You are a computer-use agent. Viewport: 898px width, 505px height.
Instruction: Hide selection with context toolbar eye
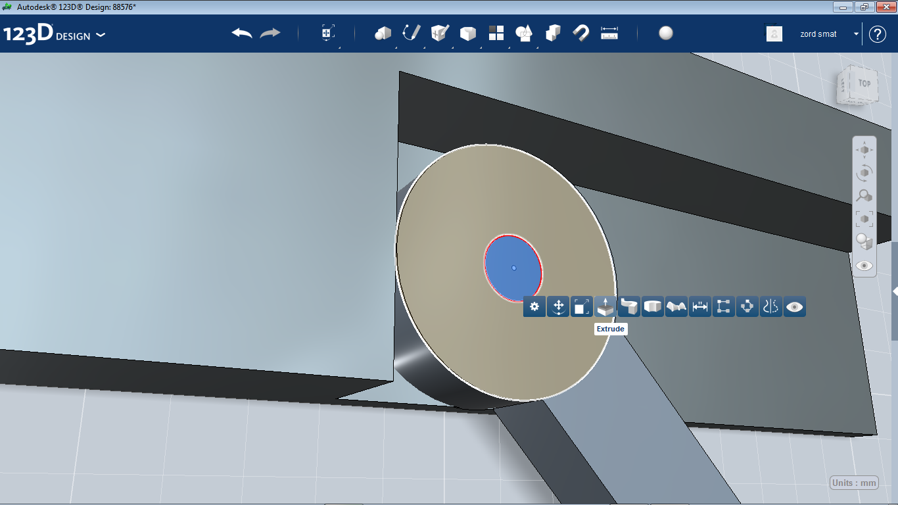coord(795,306)
